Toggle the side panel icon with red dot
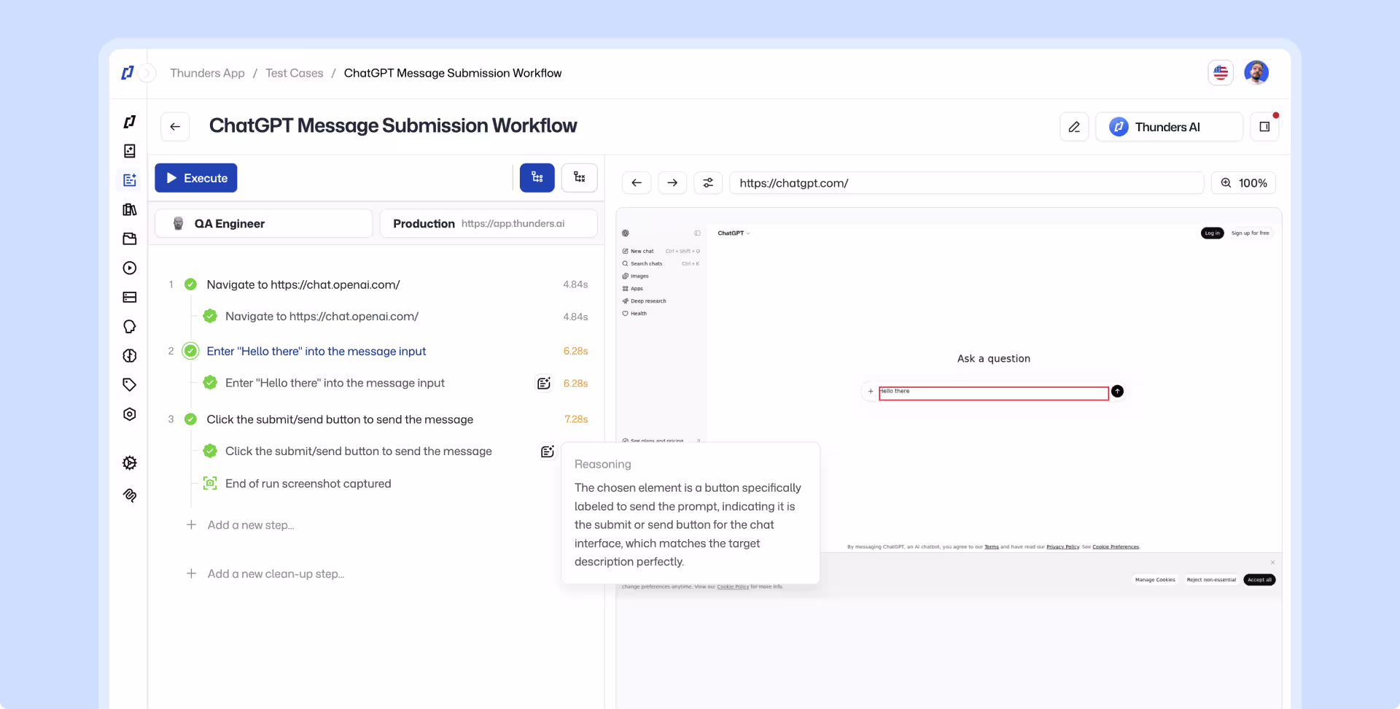Viewport: 1400px width, 709px height. [1264, 127]
